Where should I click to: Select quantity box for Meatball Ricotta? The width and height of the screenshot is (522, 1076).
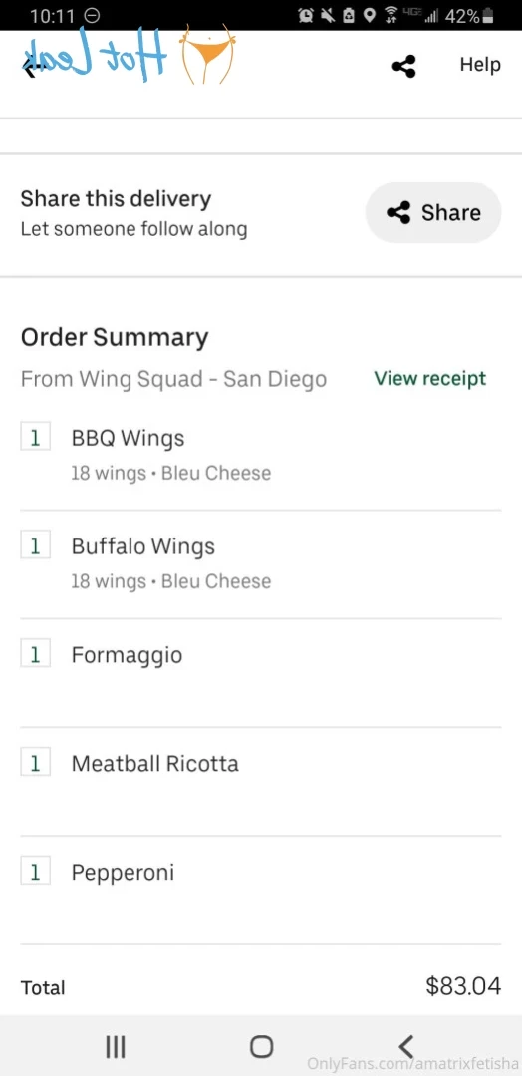(x=35, y=763)
